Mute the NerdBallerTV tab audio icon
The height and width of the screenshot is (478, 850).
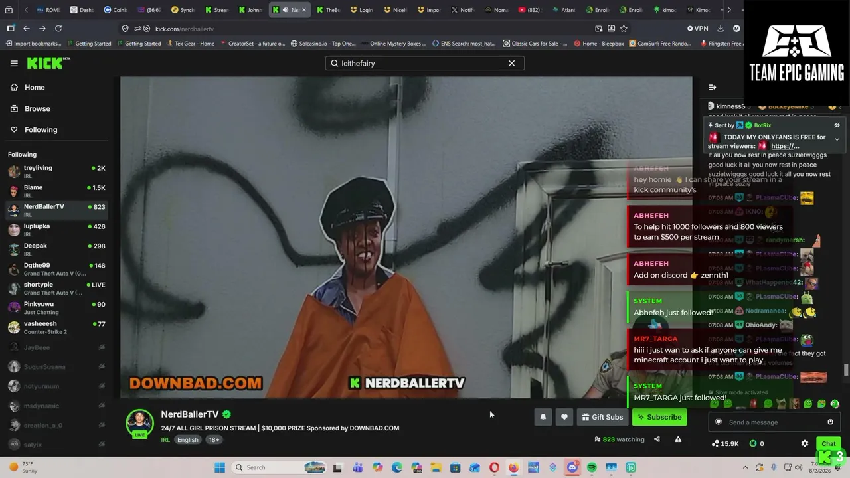click(x=285, y=10)
